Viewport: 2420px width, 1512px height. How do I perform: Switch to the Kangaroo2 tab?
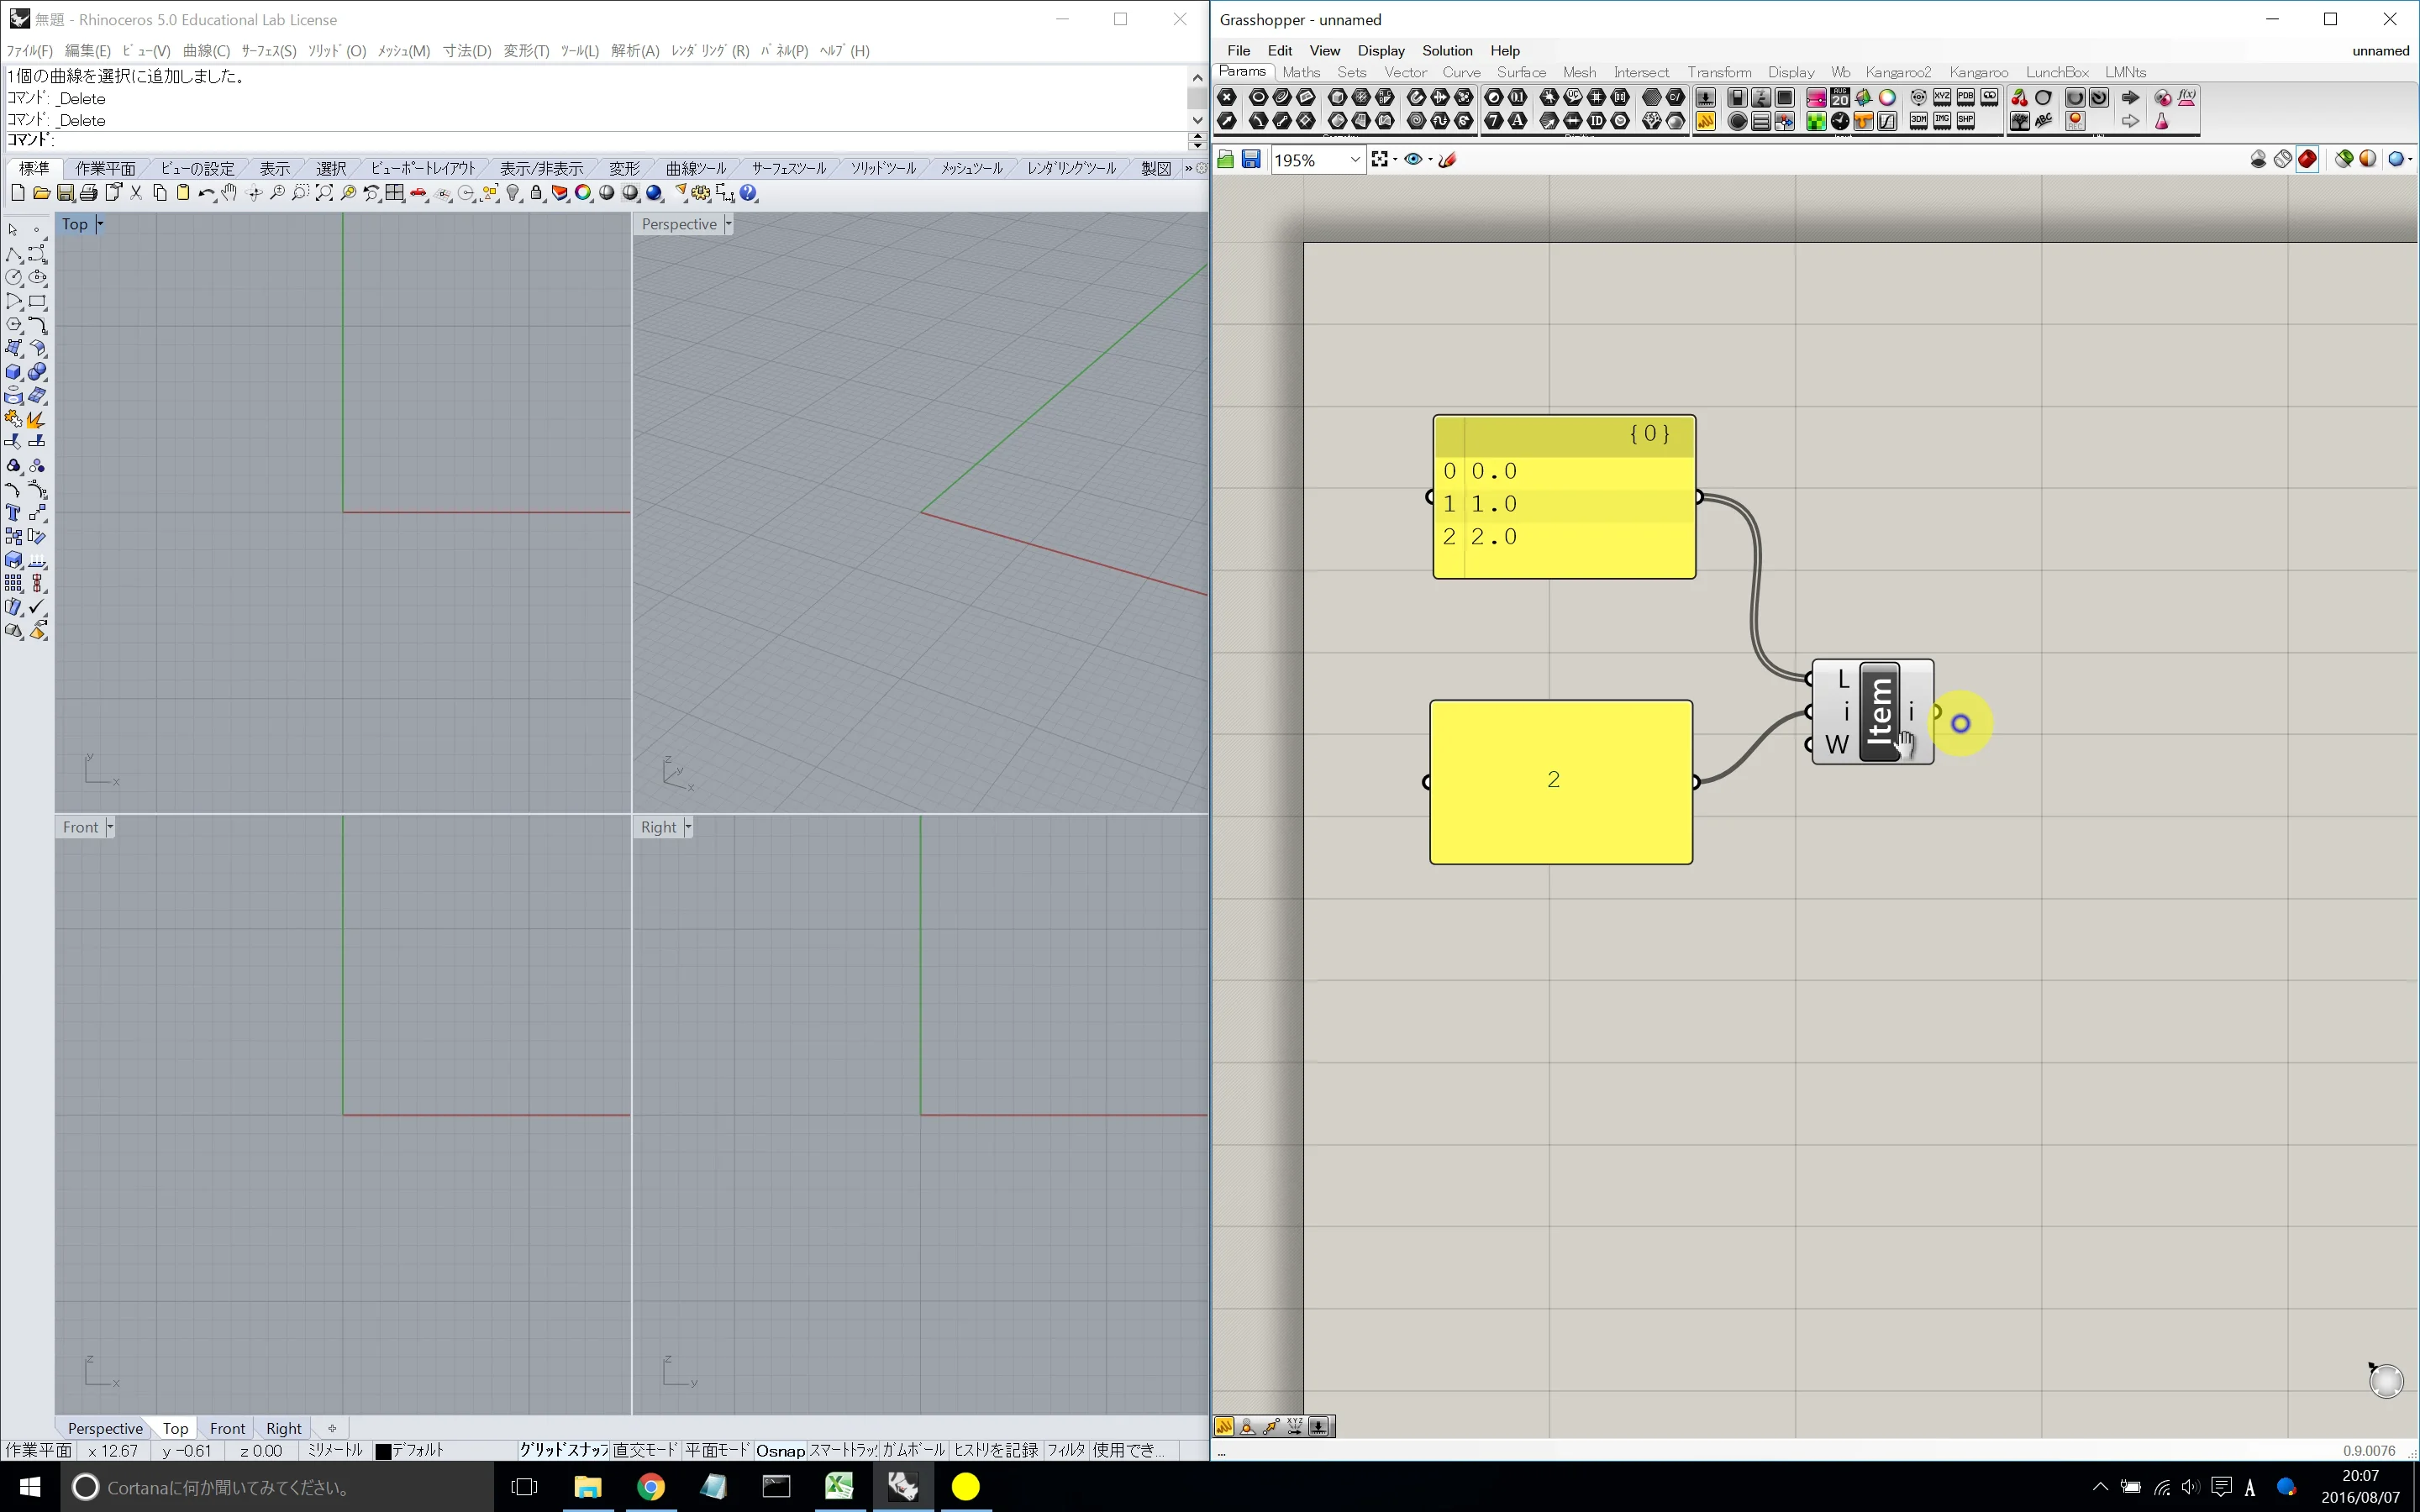coord(1897,72)
